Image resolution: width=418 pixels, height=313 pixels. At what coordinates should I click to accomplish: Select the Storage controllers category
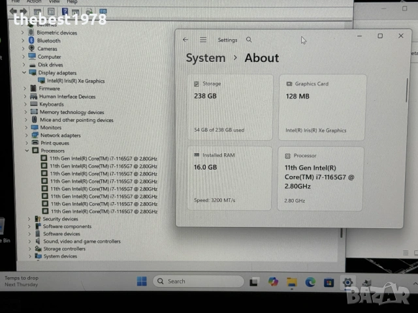[x=64, y=248]
